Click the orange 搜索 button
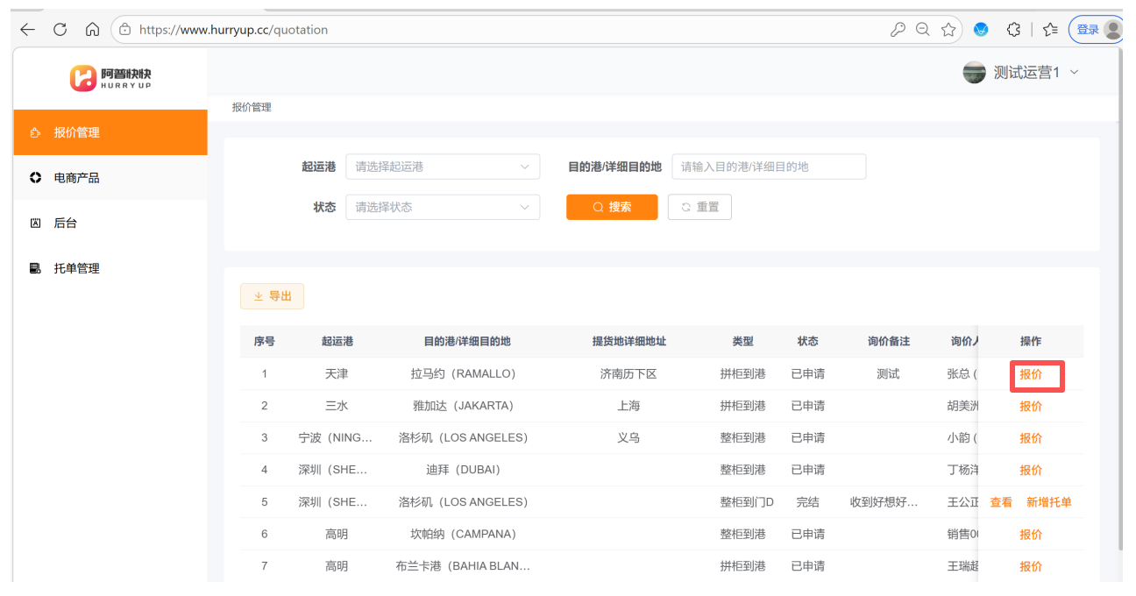Viewport: 1136px width, 596px height. [612, 208]
